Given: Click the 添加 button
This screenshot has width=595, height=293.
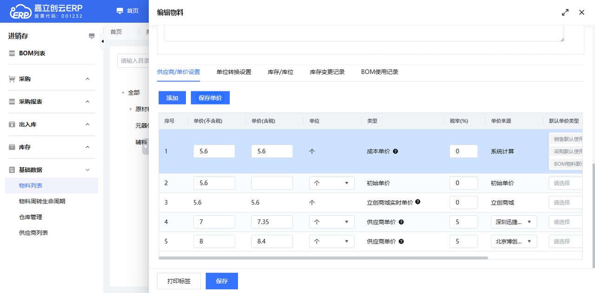Looking at the screenshot, I should point(172,98).
